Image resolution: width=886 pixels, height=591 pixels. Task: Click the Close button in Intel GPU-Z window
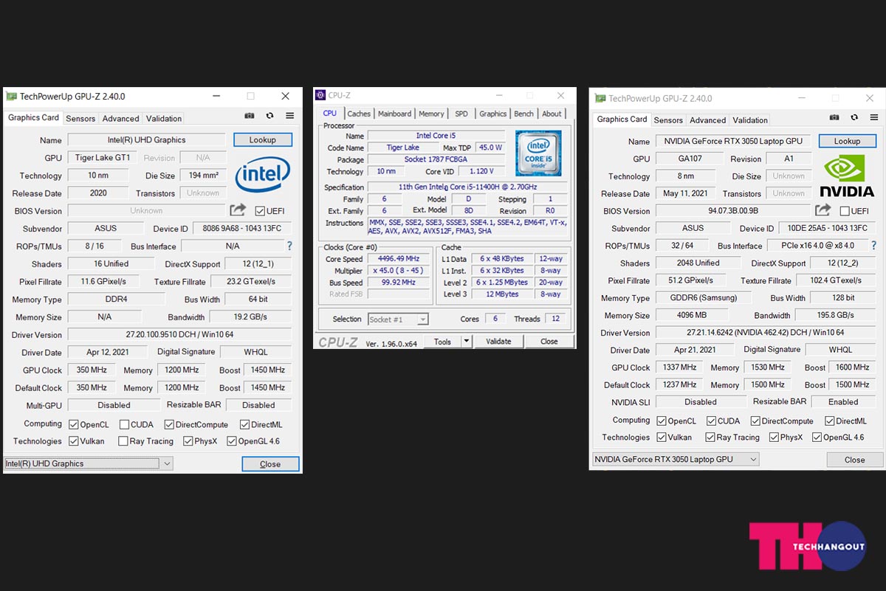click(270, 464)
